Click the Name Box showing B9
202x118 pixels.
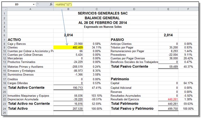tap(17, 5)
